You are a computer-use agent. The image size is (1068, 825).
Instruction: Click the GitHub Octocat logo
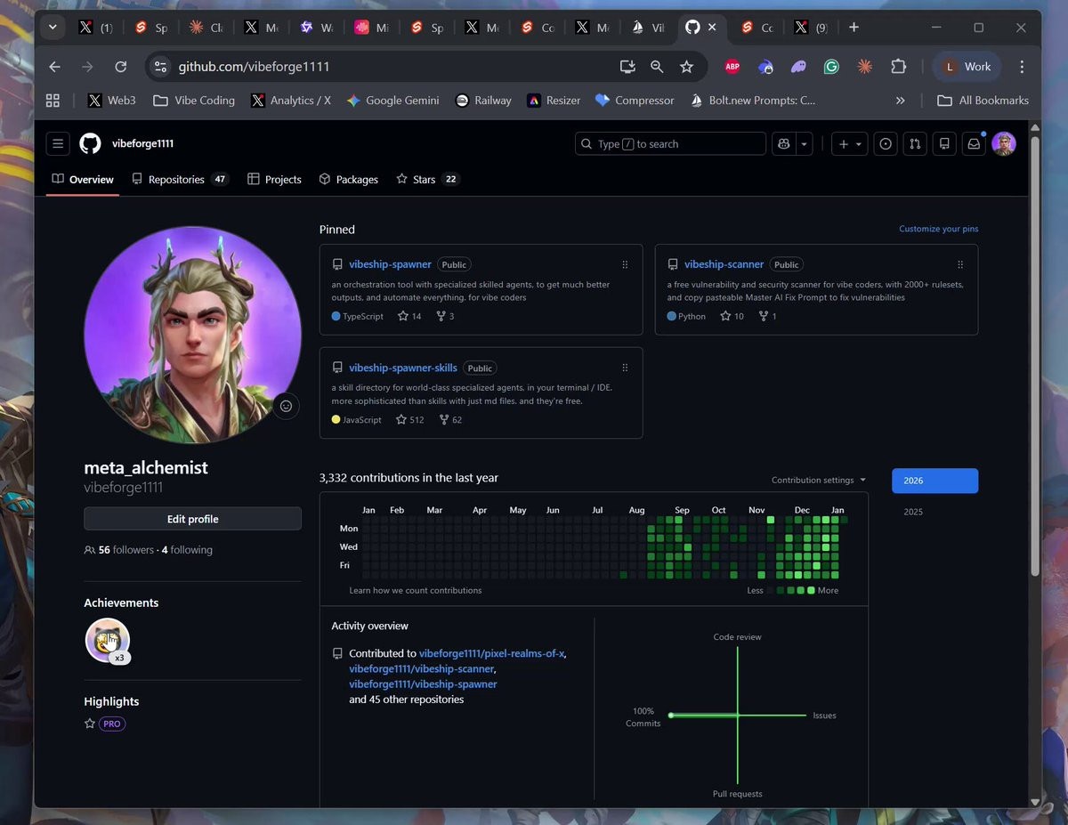[90, 143]
